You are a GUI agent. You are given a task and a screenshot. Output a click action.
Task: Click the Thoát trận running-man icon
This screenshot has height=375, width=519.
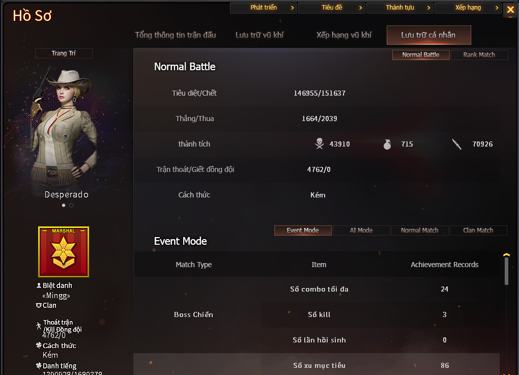click(x=39, y=326)
